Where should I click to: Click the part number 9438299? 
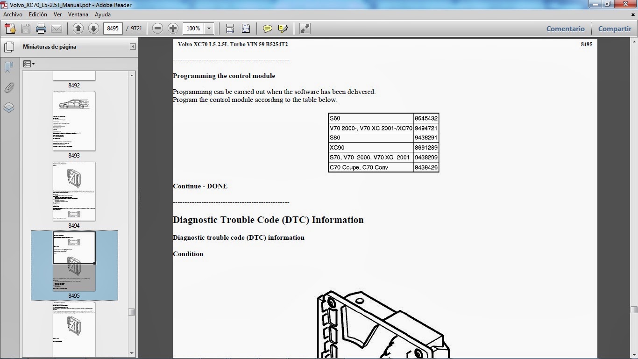pyautogui.click(x=426, y=158)
